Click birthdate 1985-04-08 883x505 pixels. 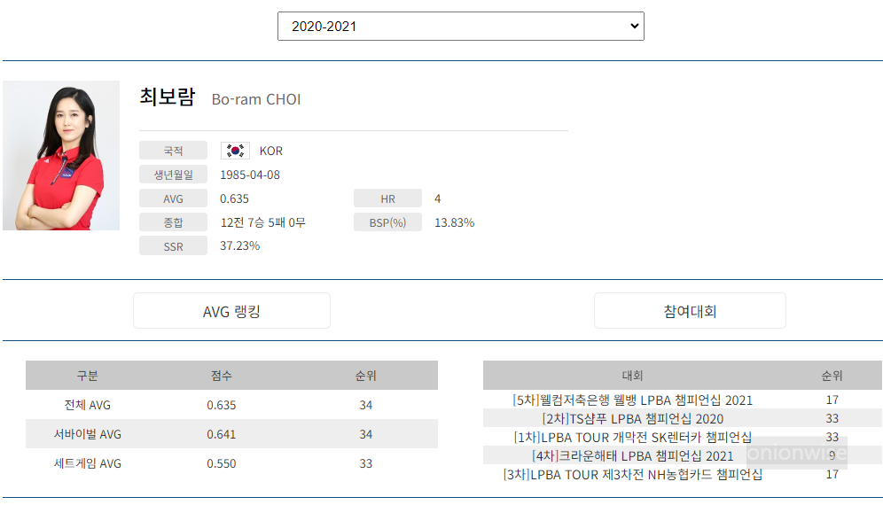[x=250, y=175]
